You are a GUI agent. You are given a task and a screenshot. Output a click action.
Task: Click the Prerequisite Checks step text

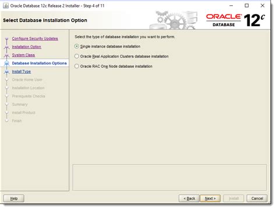[29, 96]
